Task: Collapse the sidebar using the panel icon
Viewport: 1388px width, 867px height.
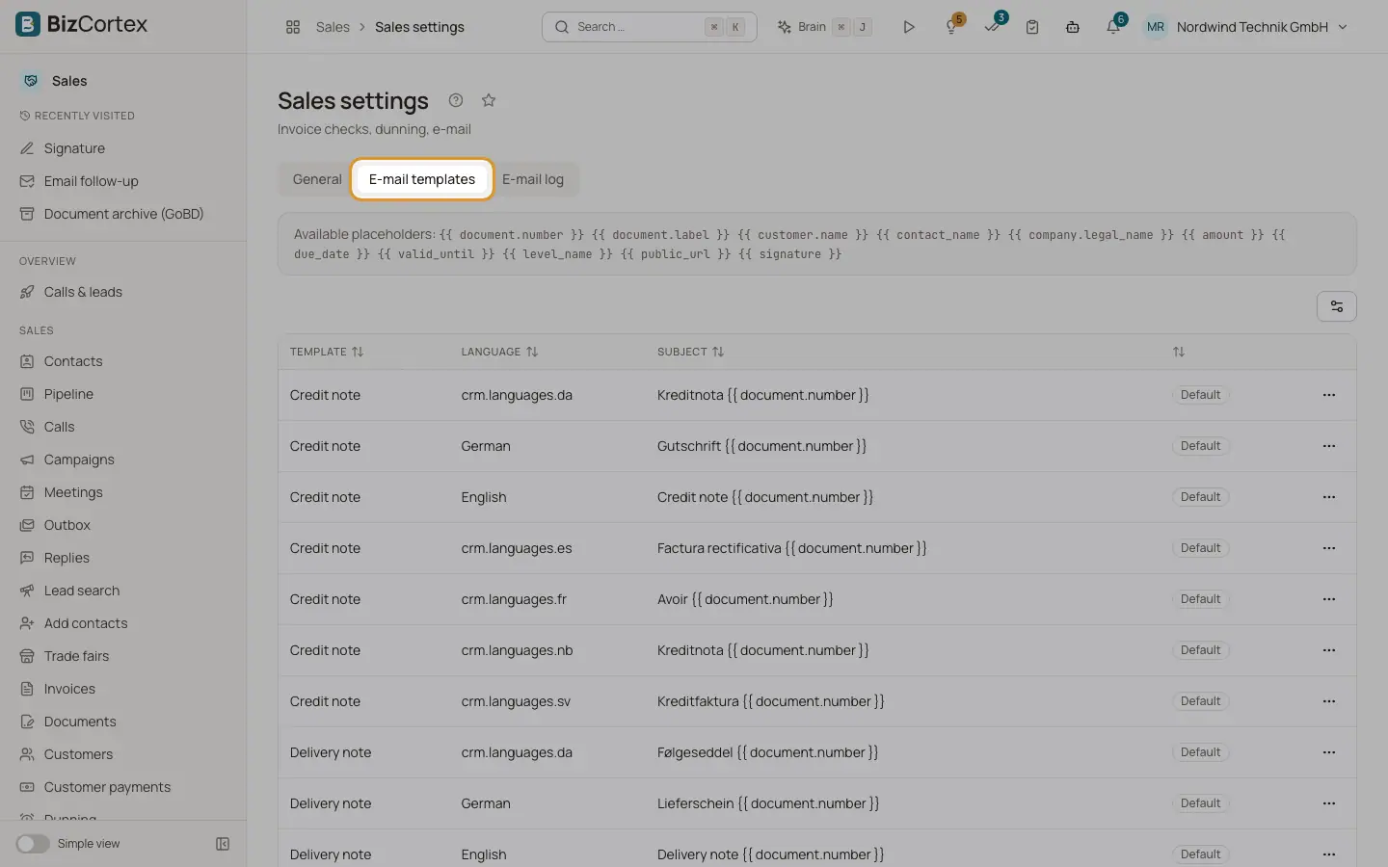Action: [223, 844]
